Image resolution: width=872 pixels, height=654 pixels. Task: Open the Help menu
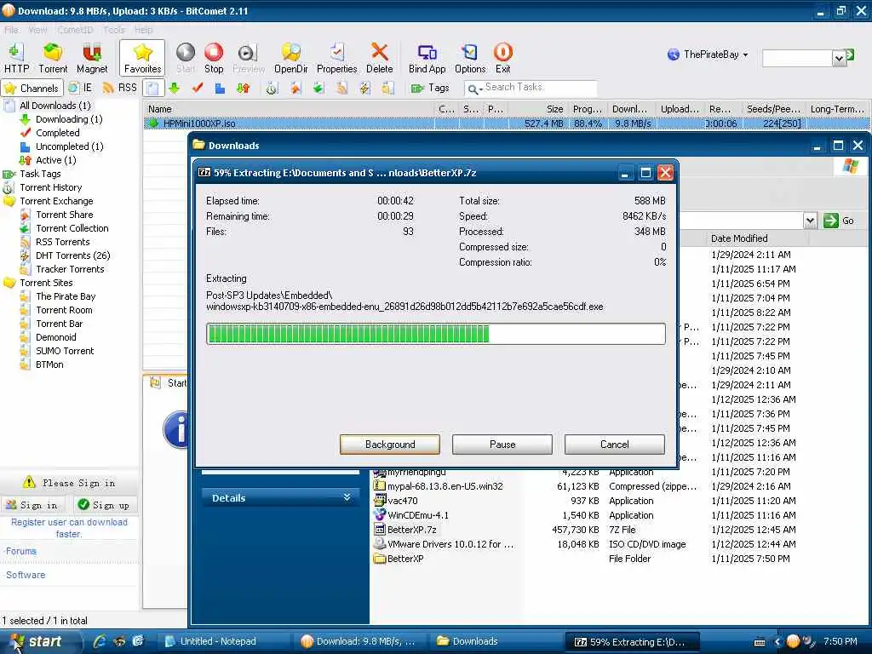click(x=143, y=30)
